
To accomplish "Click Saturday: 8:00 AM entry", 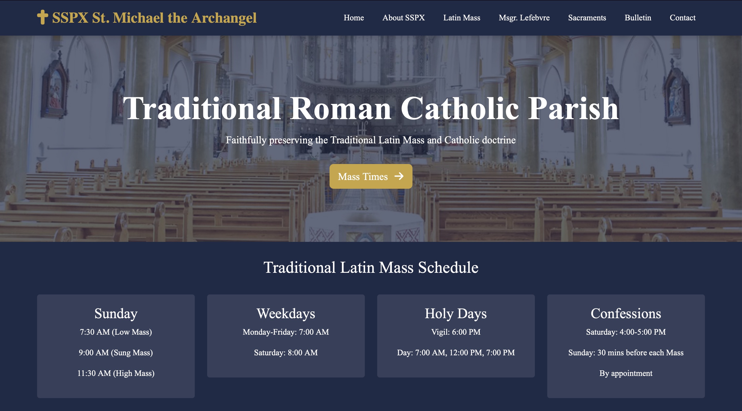I will 286,353.
